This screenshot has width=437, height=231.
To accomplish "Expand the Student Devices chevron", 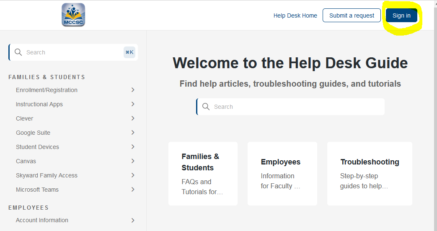I will [133, 147].
